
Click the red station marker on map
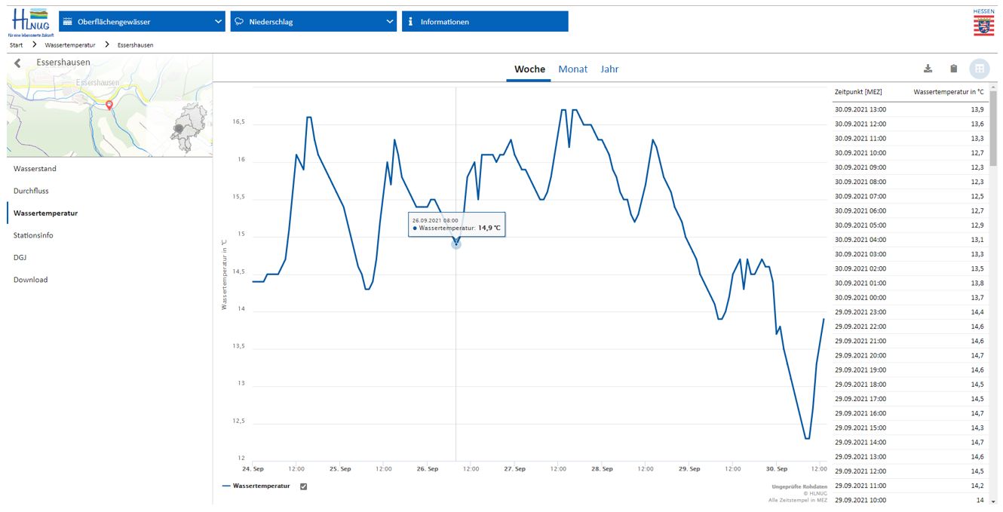coord(109,106)
